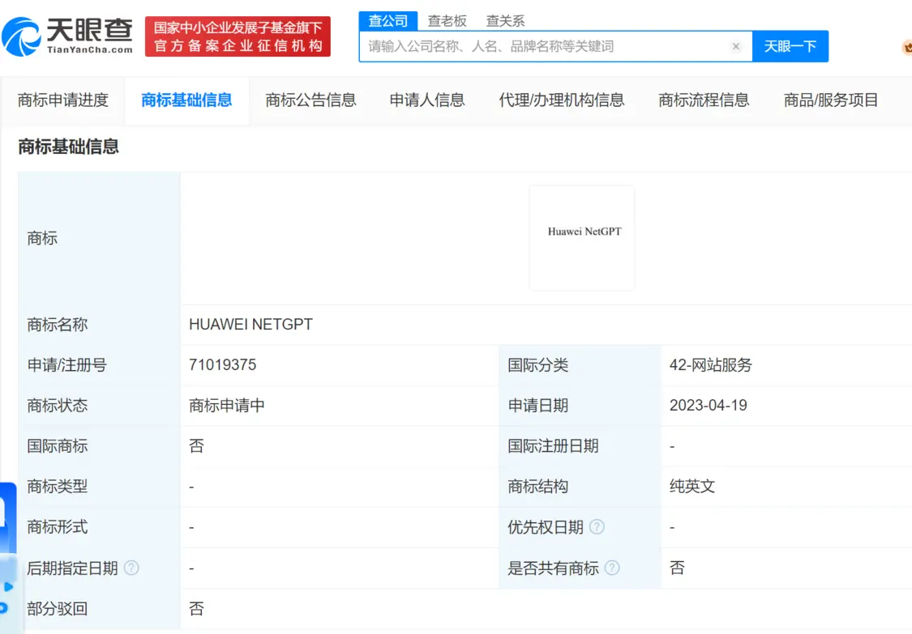
Task: Click help icon next to 优先权日期
Action: point(597,527)
